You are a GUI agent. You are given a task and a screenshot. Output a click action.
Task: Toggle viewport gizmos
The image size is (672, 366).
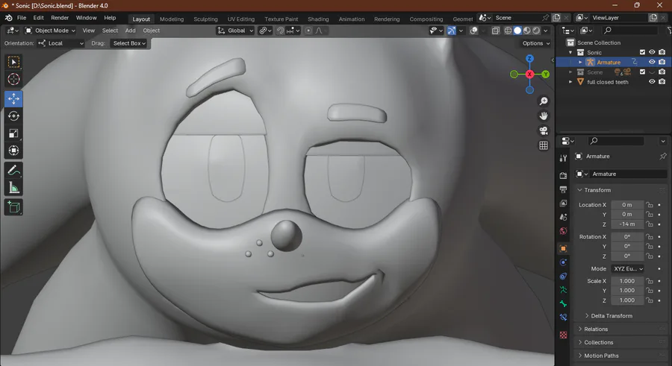coord(452,31)
